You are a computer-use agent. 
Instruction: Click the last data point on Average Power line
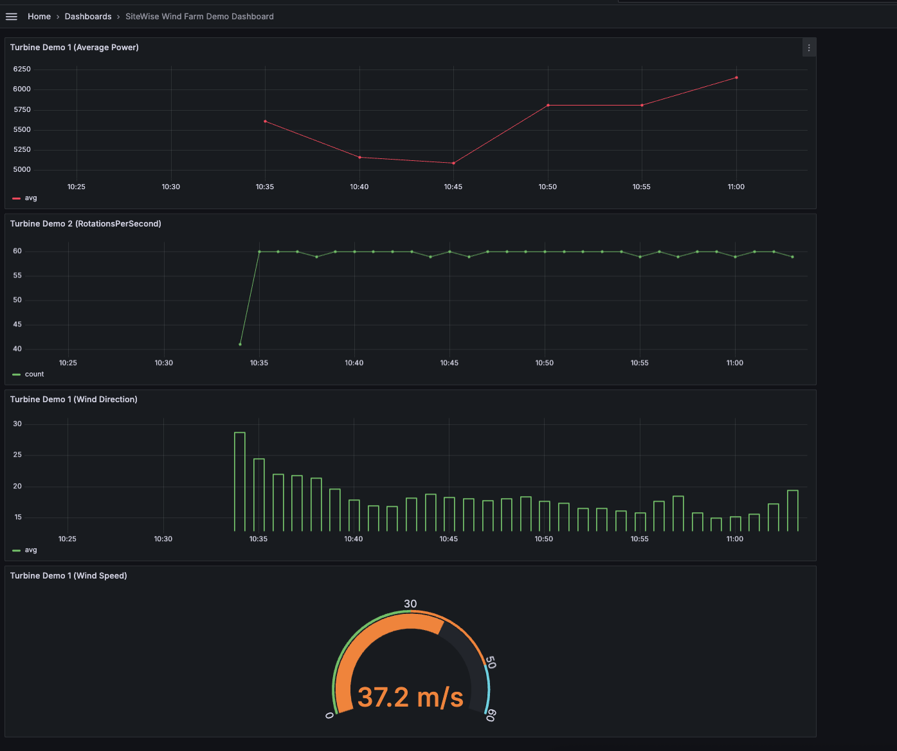[x=736, y=78]
